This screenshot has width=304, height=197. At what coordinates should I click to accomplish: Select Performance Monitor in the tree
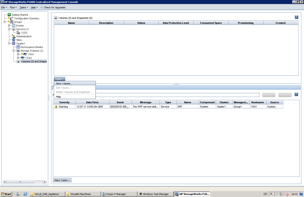(32, 47)
